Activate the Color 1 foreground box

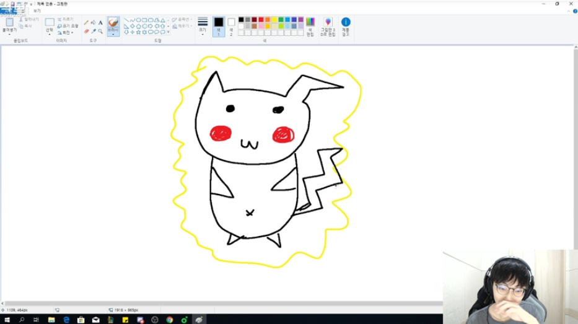(219, 27)
